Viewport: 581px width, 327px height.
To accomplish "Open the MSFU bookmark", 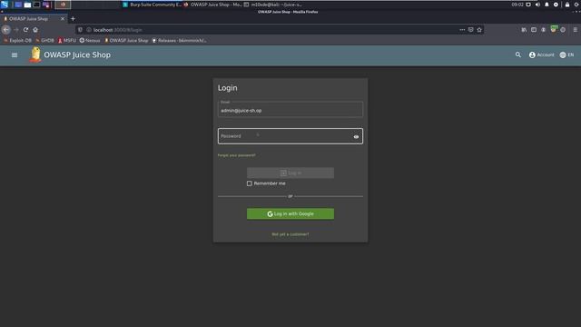I will point(66,40).
